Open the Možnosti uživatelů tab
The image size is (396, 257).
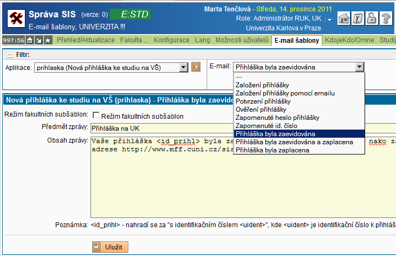(x=242, y=40)
